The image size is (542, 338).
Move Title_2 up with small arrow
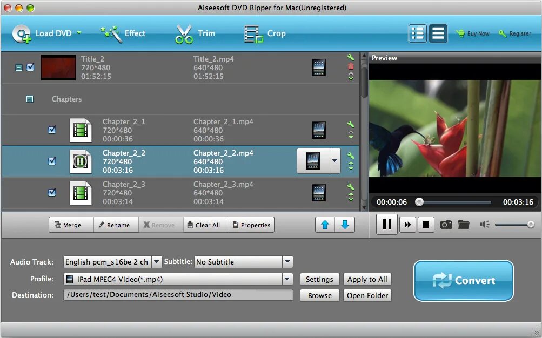351,73
